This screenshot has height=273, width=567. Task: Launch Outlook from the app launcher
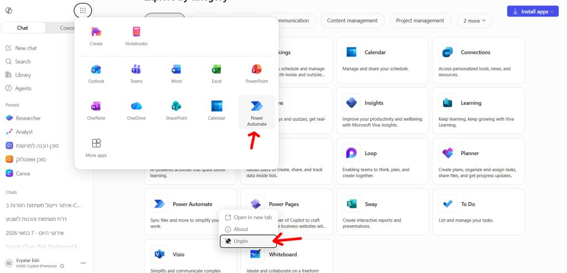point(96,74)
